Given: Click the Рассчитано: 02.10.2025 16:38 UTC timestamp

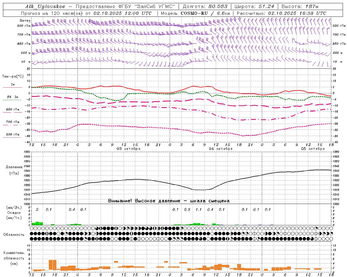Looking at the screenshot, I should pyautogui.click(x=281, y=13).
